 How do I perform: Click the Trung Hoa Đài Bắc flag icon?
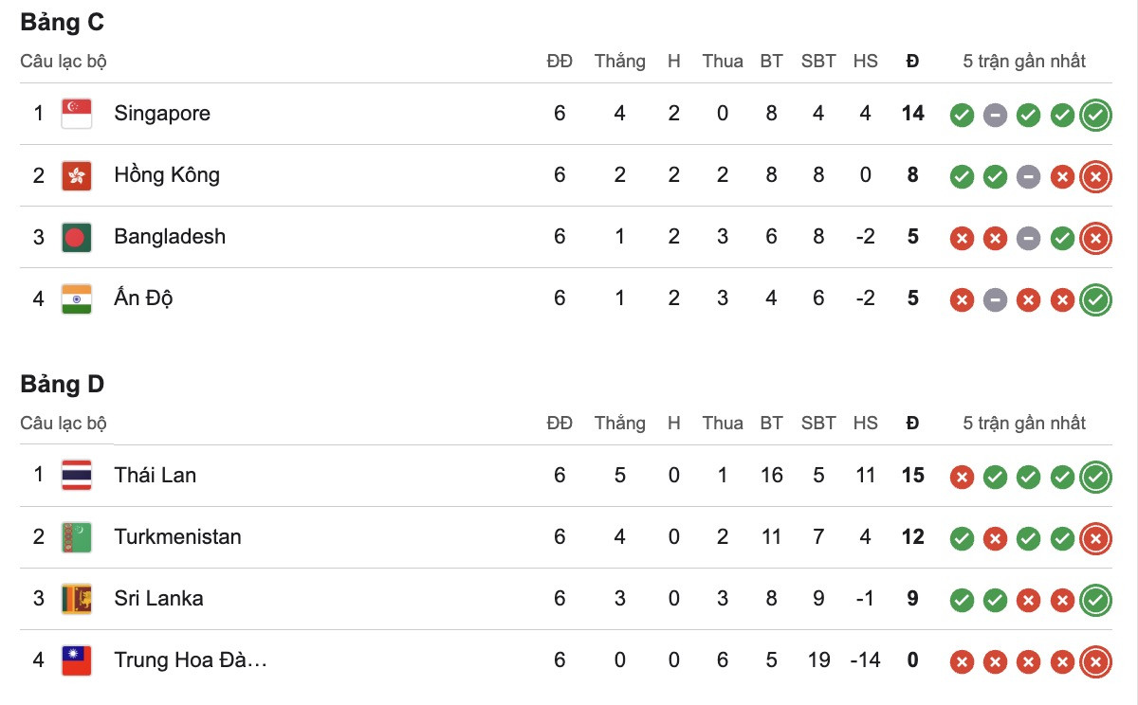(76, 660)
